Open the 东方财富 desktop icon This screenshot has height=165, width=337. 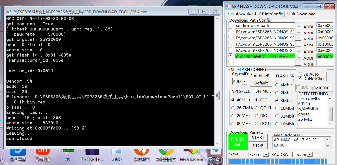[142, 154]
